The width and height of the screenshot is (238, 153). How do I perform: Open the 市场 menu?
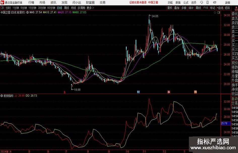coord(42,3)
